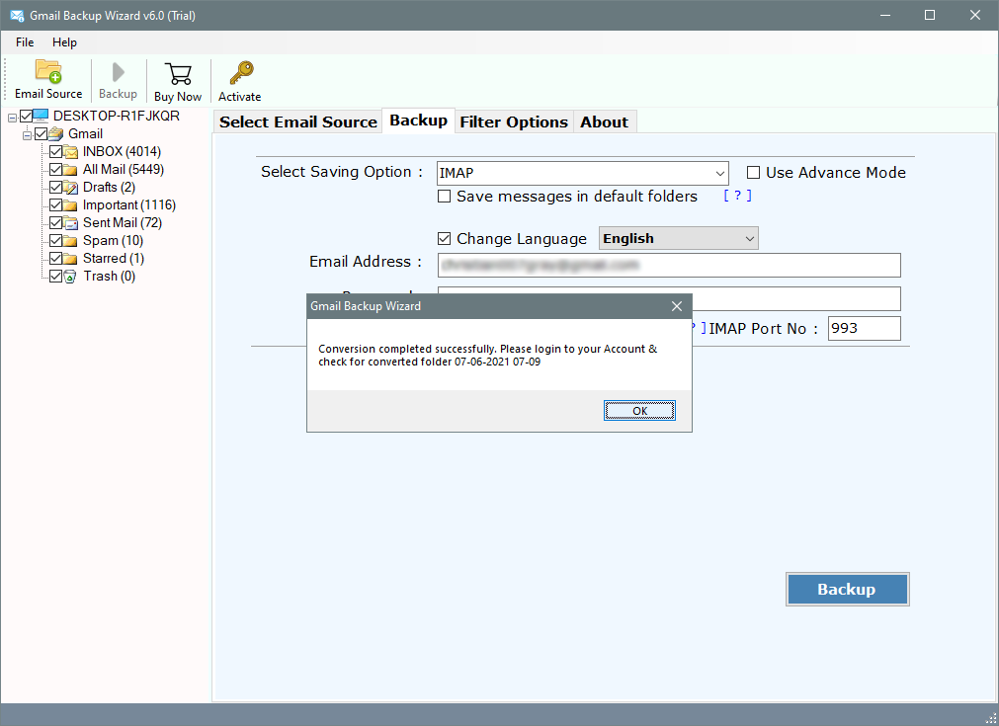Switch to the About tab
Viewport: 999px width, 726px height.
(x=604, y=121)
